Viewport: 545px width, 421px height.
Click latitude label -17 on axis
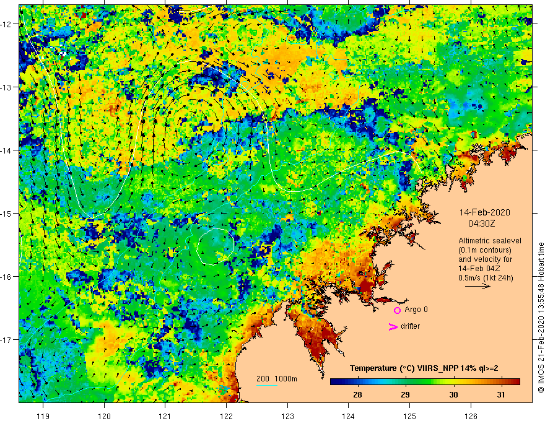coord(7,339)
